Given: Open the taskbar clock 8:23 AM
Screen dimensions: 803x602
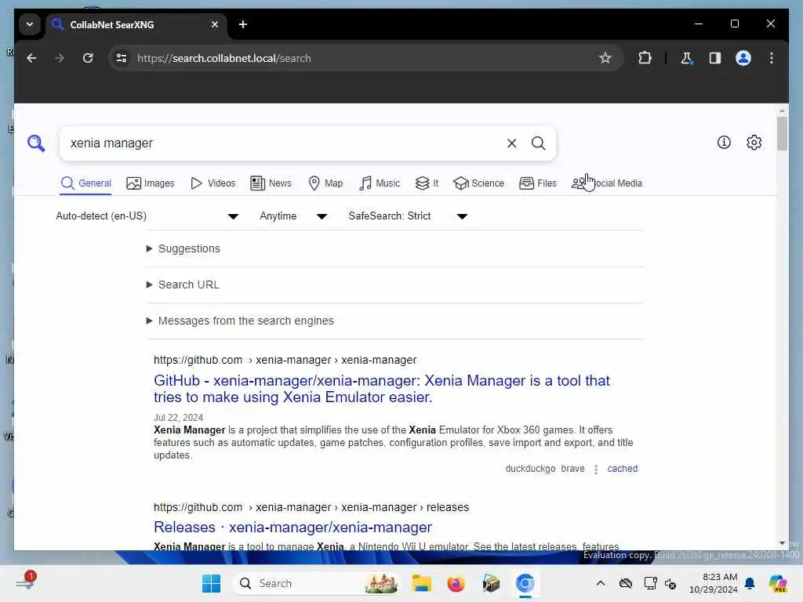Looking at the screenshot, I should click(714, 583).
